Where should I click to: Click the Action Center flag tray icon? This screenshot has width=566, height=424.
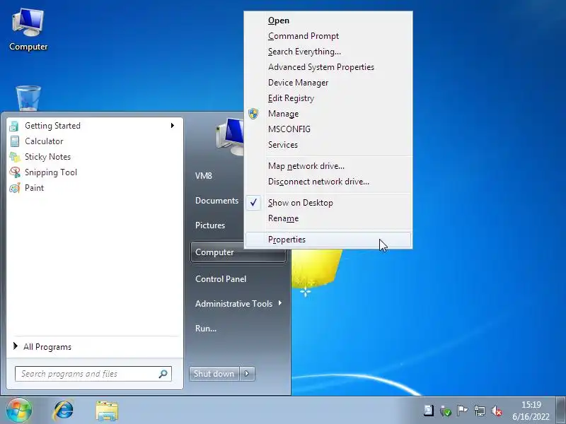pos(462,411)
